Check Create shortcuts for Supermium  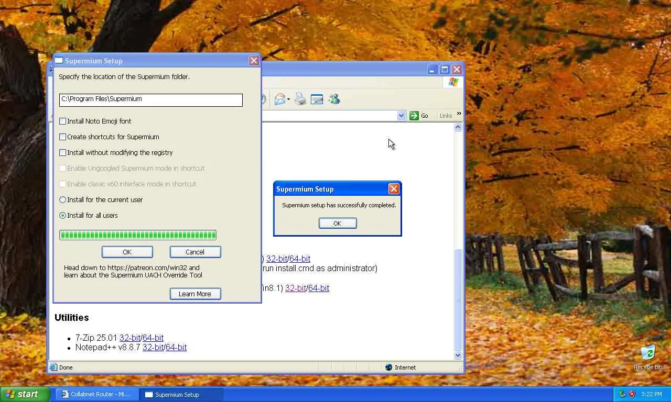pos(63,137)
